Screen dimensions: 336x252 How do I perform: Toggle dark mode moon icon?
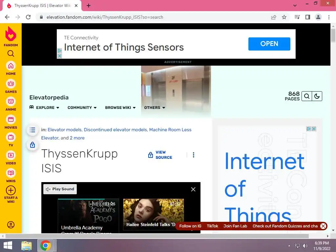pyautogui.click(x=317, y=96)
